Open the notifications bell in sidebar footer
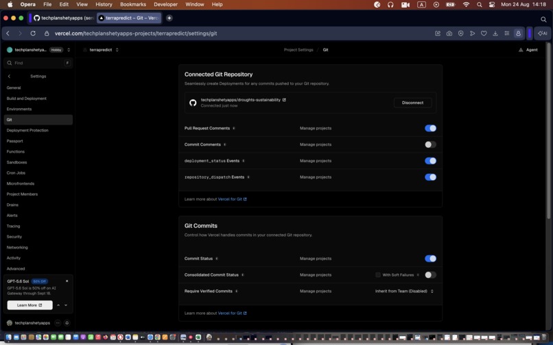 67,323
